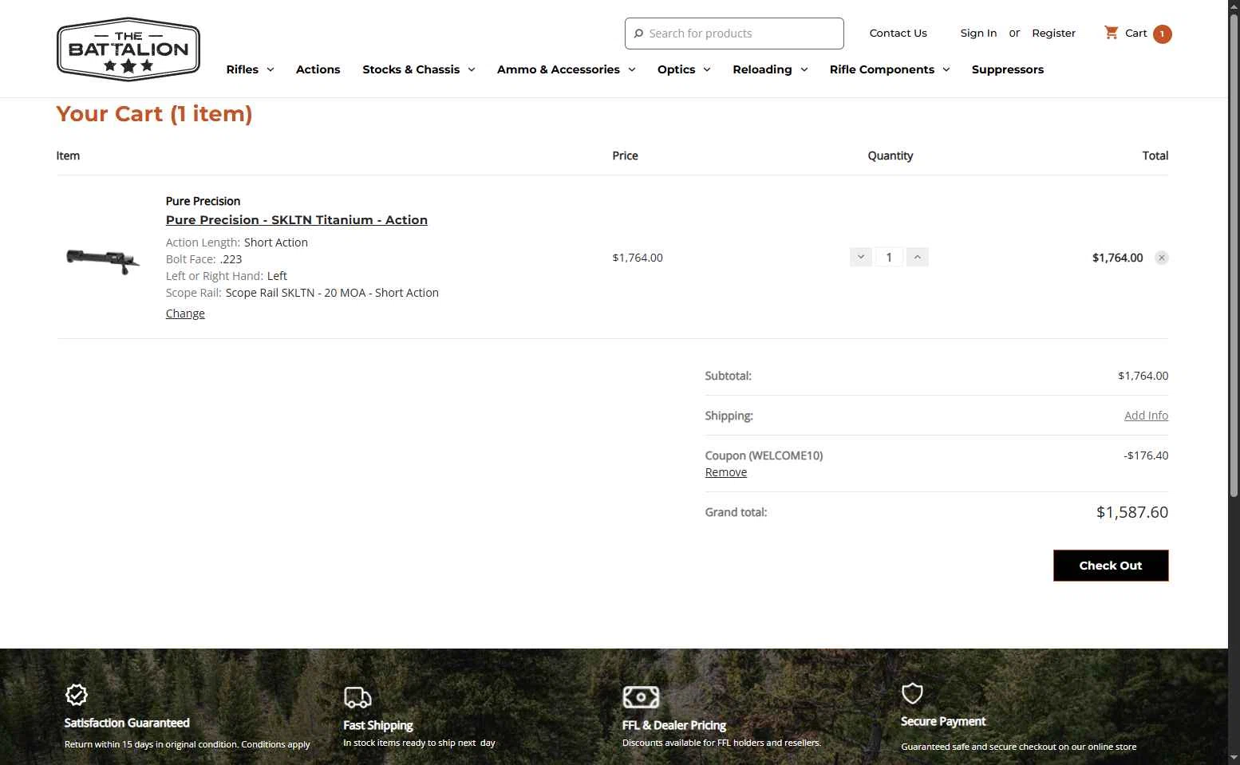Screen dimensions: 1240x765
Task: Remove the WELCOME10 coupon
Action: click(x=726, y=472)
